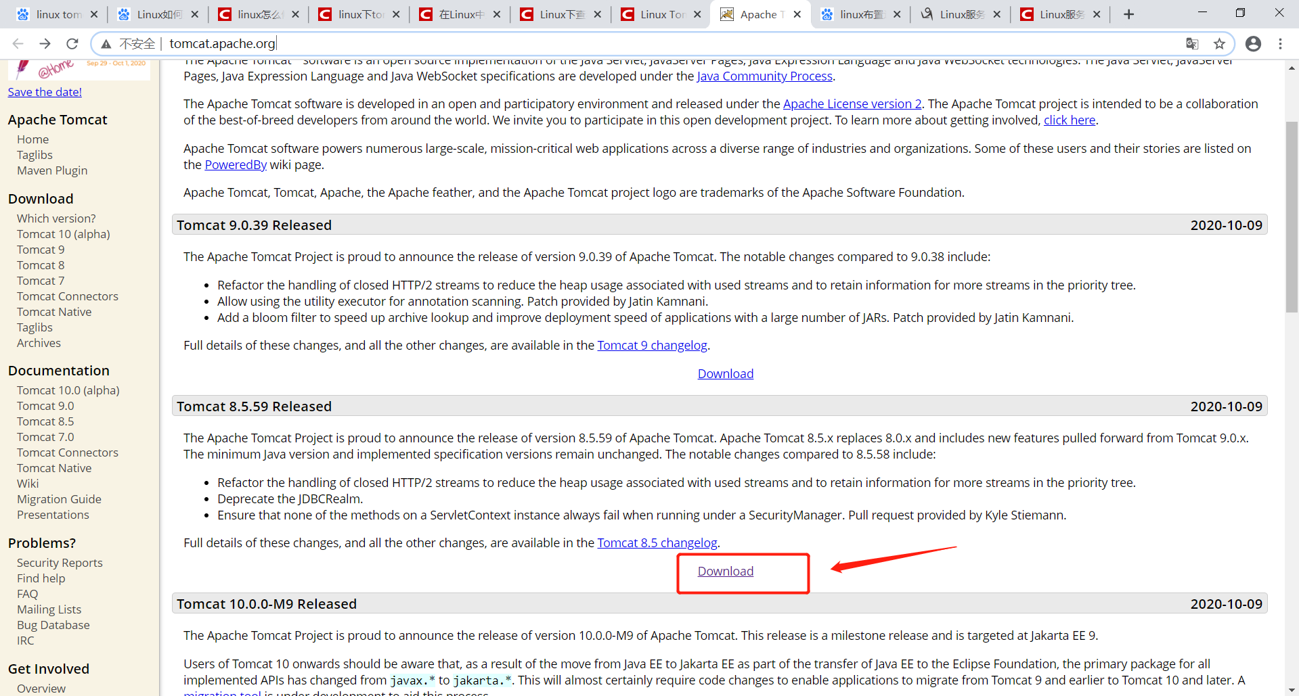Open Tomcat 10 (alpha) download link
Viewport: 1299px width, 696px height.
[63, 234]
